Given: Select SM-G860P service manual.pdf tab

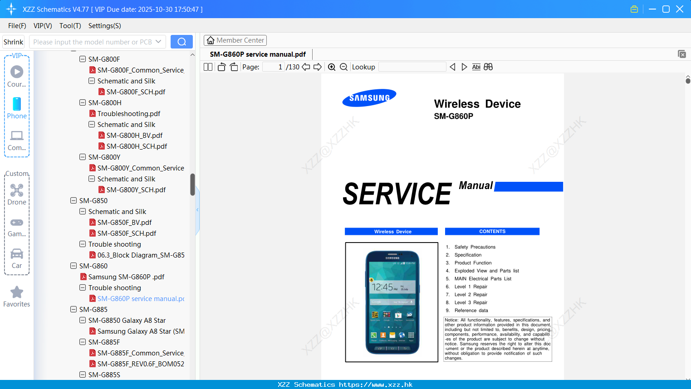Looking at the screenshot, I should (x=258, y=54).
